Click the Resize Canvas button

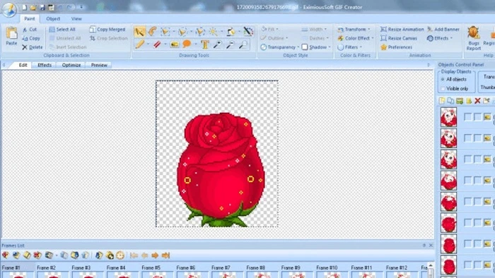point(399,38)
